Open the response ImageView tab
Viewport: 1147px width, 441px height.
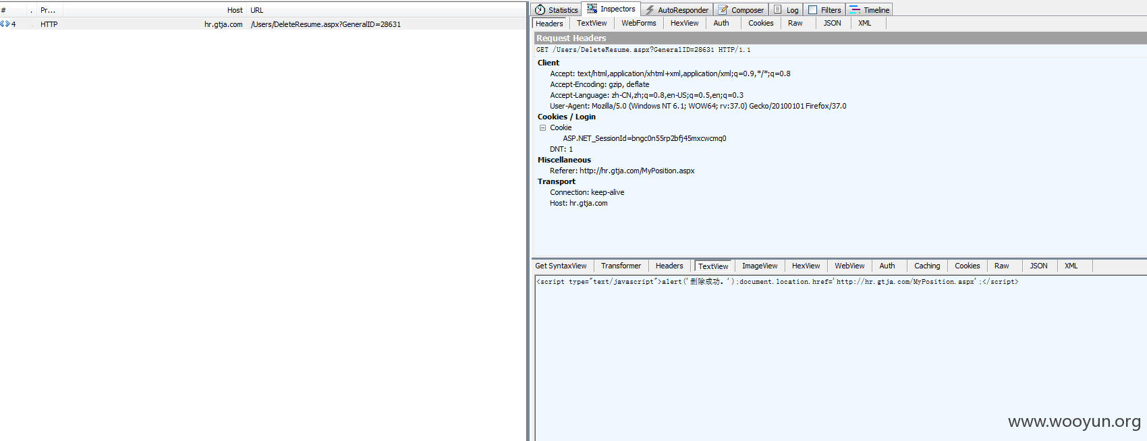760,266
